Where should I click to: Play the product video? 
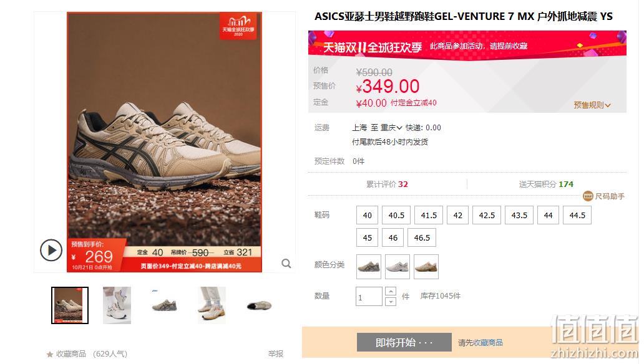[x=51, y=250]
